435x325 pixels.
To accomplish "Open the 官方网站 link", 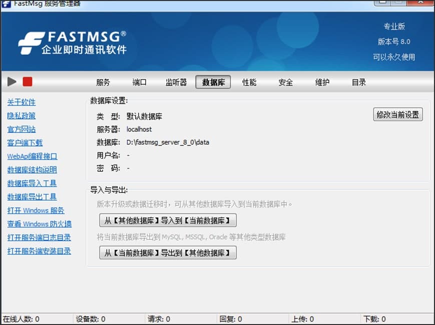I will (x=22, y=129).
